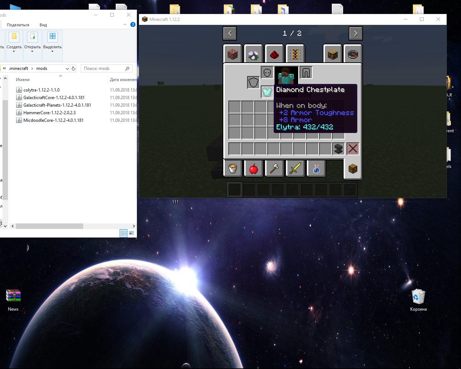Open Explorer help question mark
This screenshot has height=369, width=461.
click(x=133, y=25)
